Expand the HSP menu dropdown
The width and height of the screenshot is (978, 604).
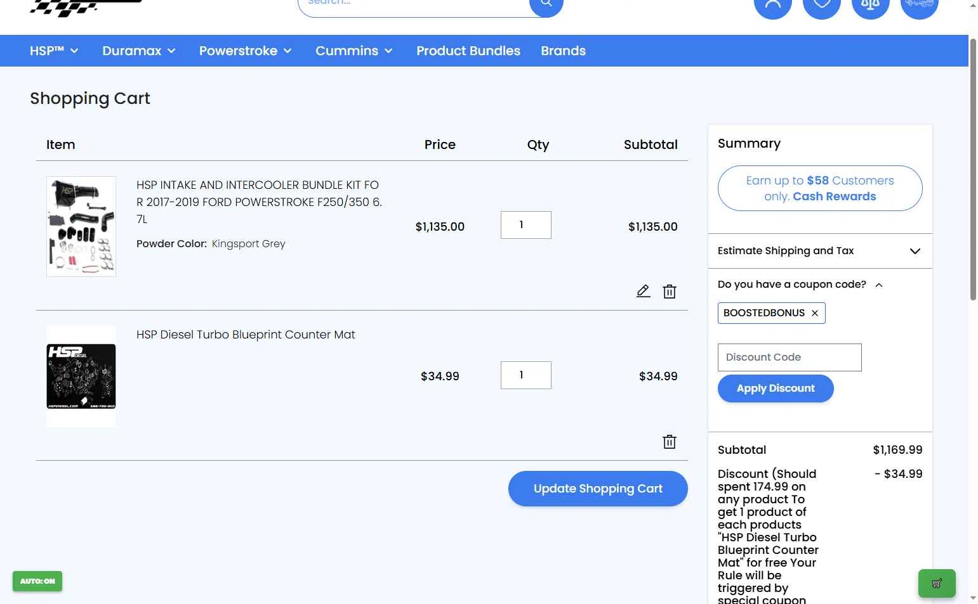tap(54, 51)
